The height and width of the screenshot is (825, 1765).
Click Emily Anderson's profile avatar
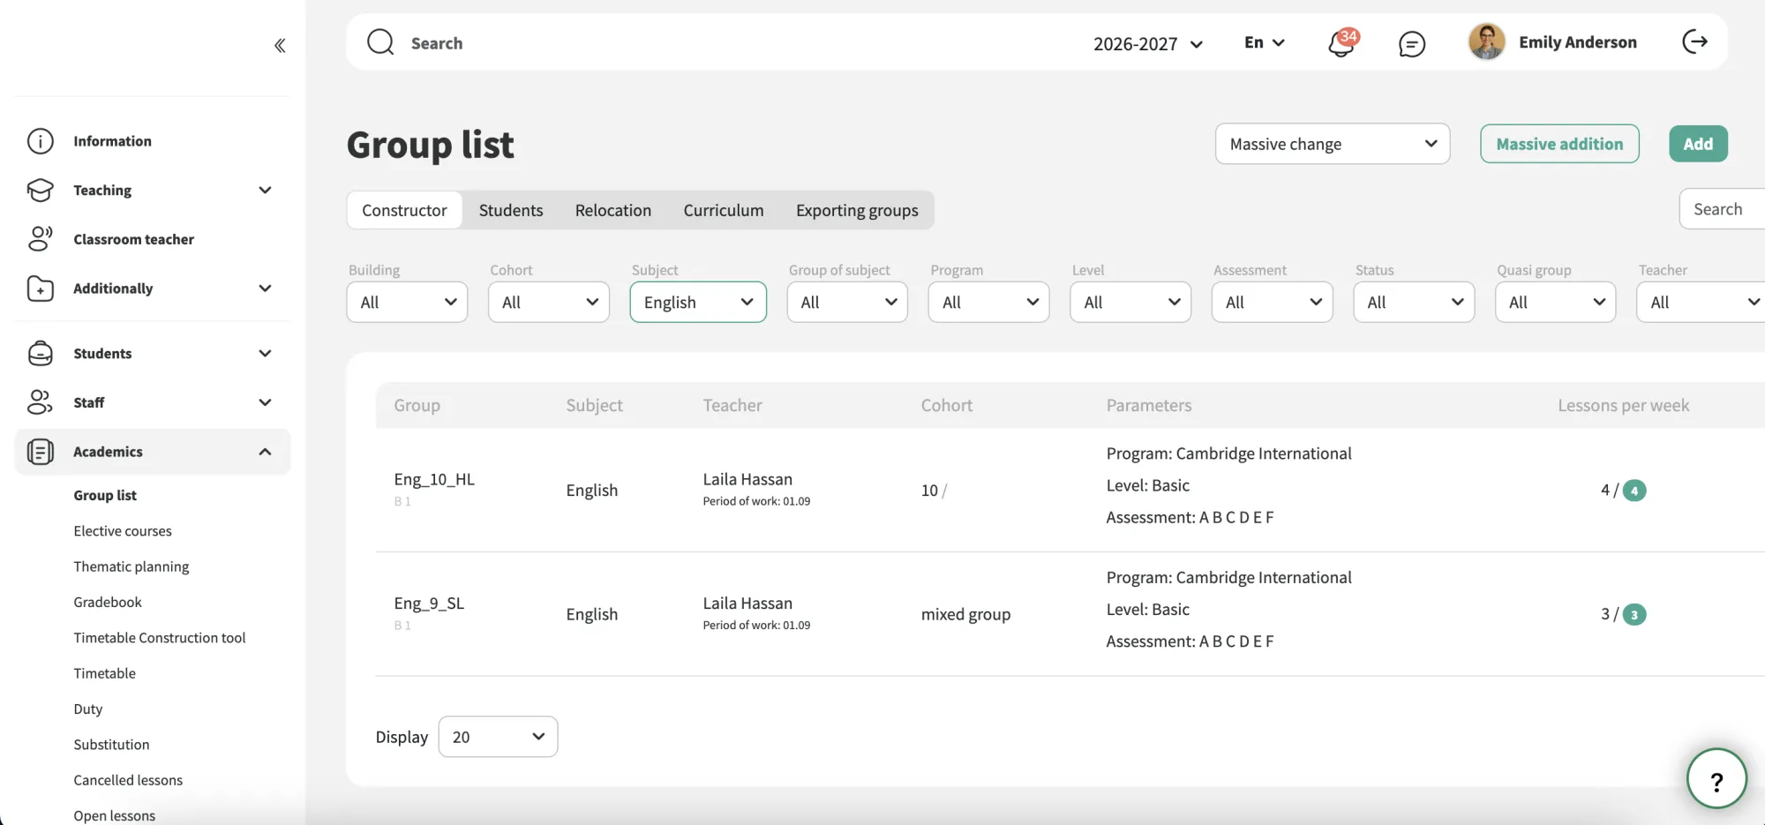1487,41
